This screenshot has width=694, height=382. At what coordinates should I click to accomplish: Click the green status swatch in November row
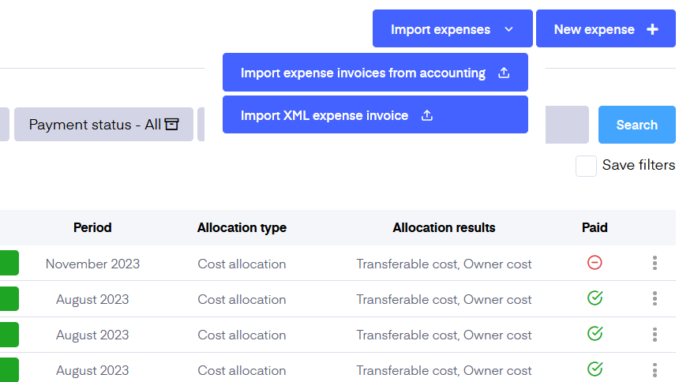pos(9,264)
